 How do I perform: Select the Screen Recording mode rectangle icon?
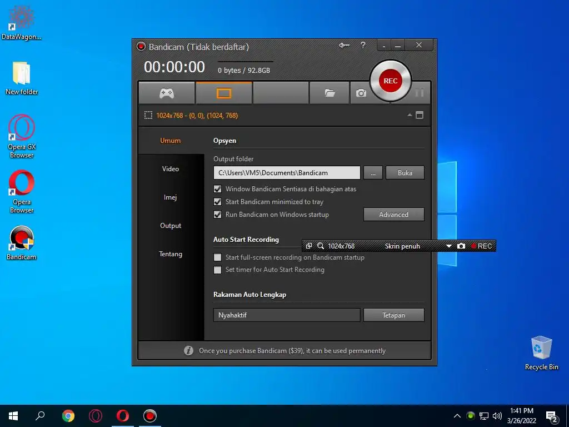pyautogui.click(x=223, y=93)
